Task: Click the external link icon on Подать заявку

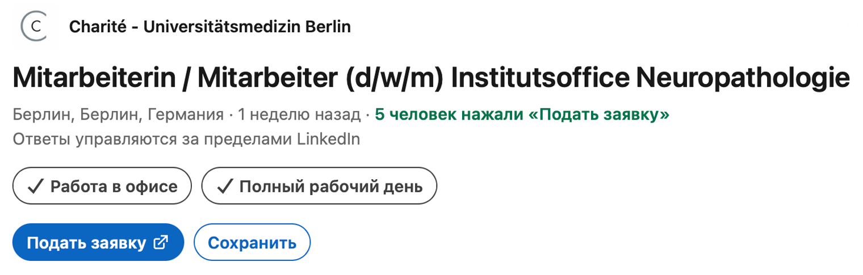Action: [x=161, y=243]
